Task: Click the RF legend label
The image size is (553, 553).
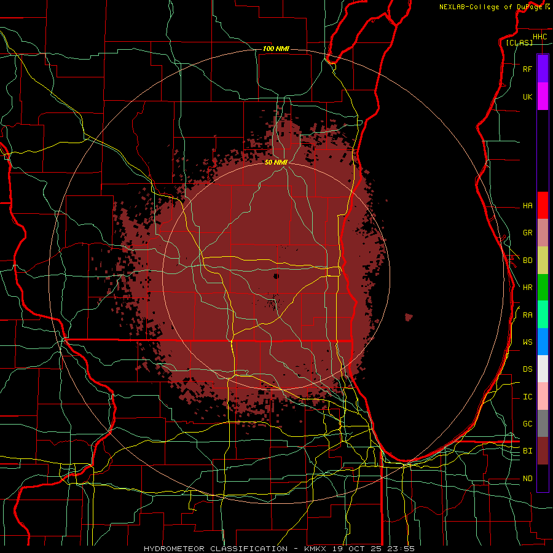Action: [x=527, y=69]
